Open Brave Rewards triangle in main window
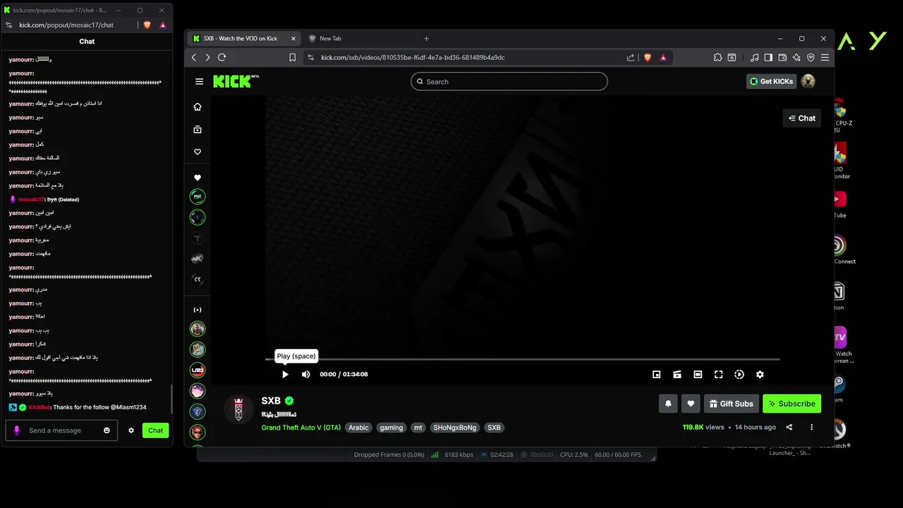The width and height of the screenshot is (903, 508). [663, 57]
